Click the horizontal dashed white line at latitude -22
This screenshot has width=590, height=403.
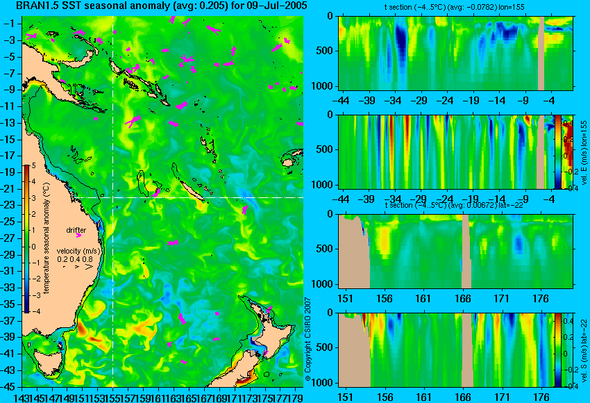[188, 197]
